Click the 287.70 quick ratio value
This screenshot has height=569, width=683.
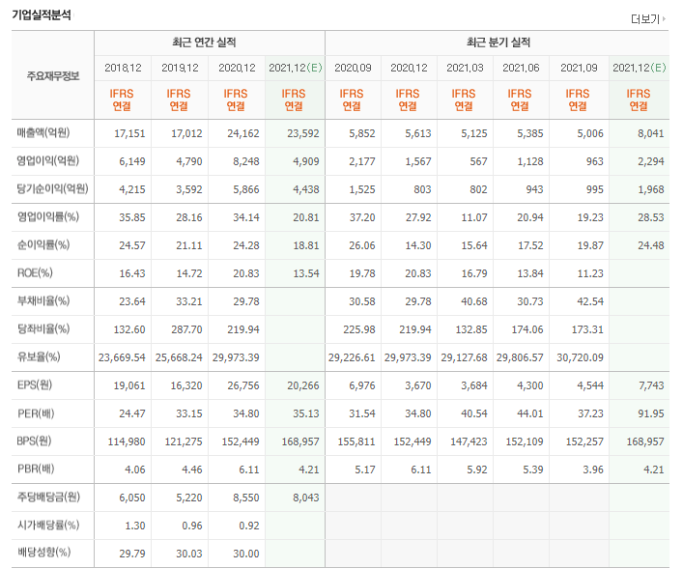pos(186,329)
